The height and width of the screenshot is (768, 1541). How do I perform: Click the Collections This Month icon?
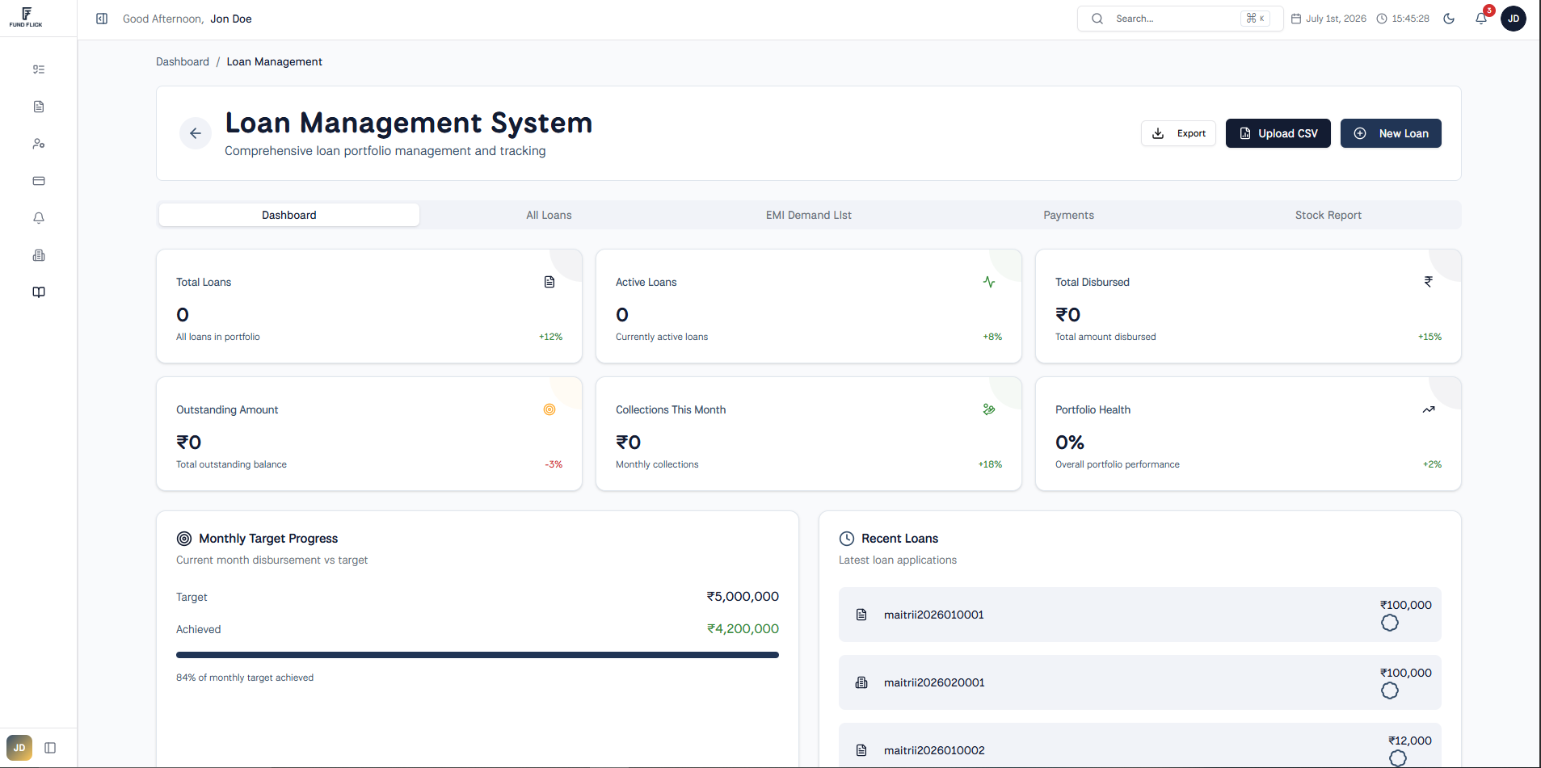click(x=989, y=409)
